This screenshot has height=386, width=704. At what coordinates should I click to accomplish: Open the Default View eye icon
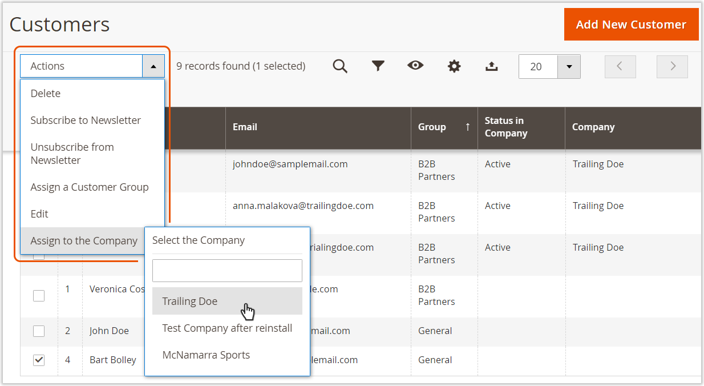415,66
